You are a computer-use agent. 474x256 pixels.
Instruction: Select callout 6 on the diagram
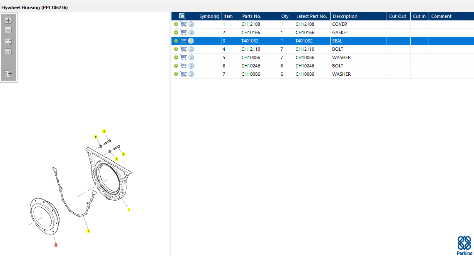coord(123,154)
